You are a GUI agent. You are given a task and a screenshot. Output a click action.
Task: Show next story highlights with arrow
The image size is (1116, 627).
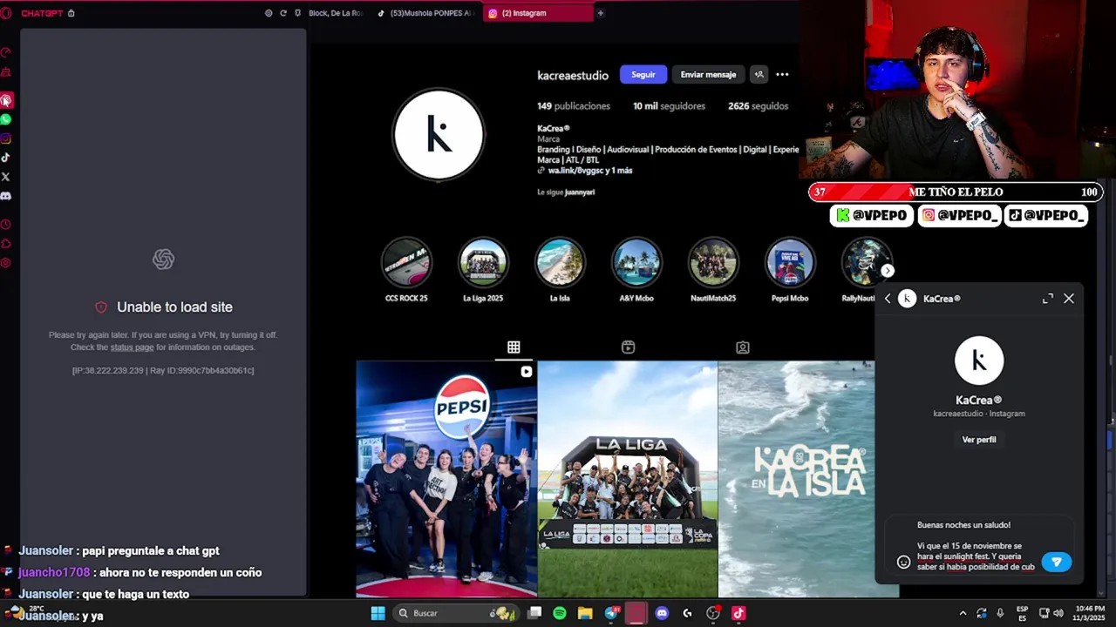[x=887, y=271]
